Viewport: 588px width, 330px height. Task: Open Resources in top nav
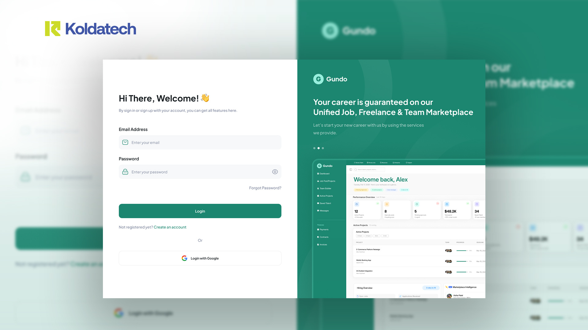coord(384,163)
